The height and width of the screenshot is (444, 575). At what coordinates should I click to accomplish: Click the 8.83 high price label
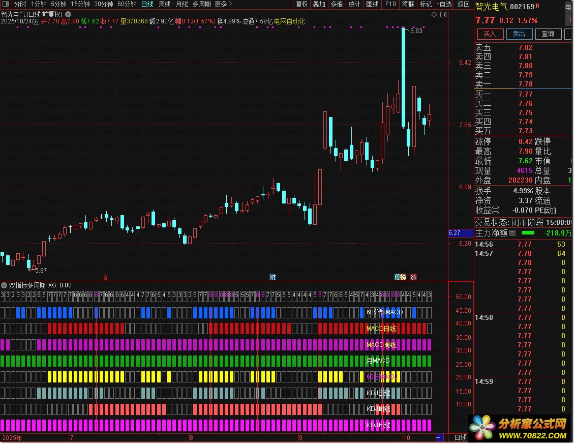tap(416, 31)
